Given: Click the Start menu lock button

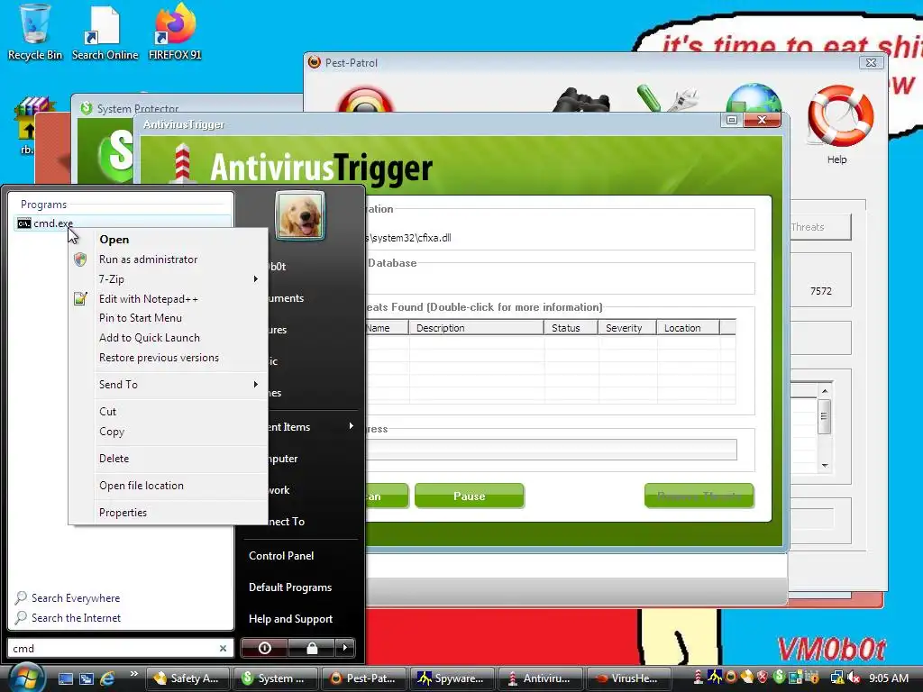Looking at the screenshot, I should (x=311, y=648).
